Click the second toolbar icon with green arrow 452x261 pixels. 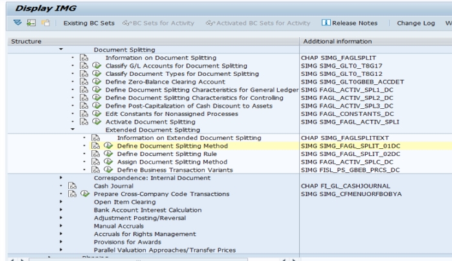click(x=31, y=23)
